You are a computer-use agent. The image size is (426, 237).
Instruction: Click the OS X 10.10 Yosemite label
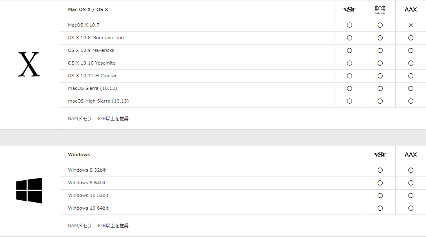point(92,63)
